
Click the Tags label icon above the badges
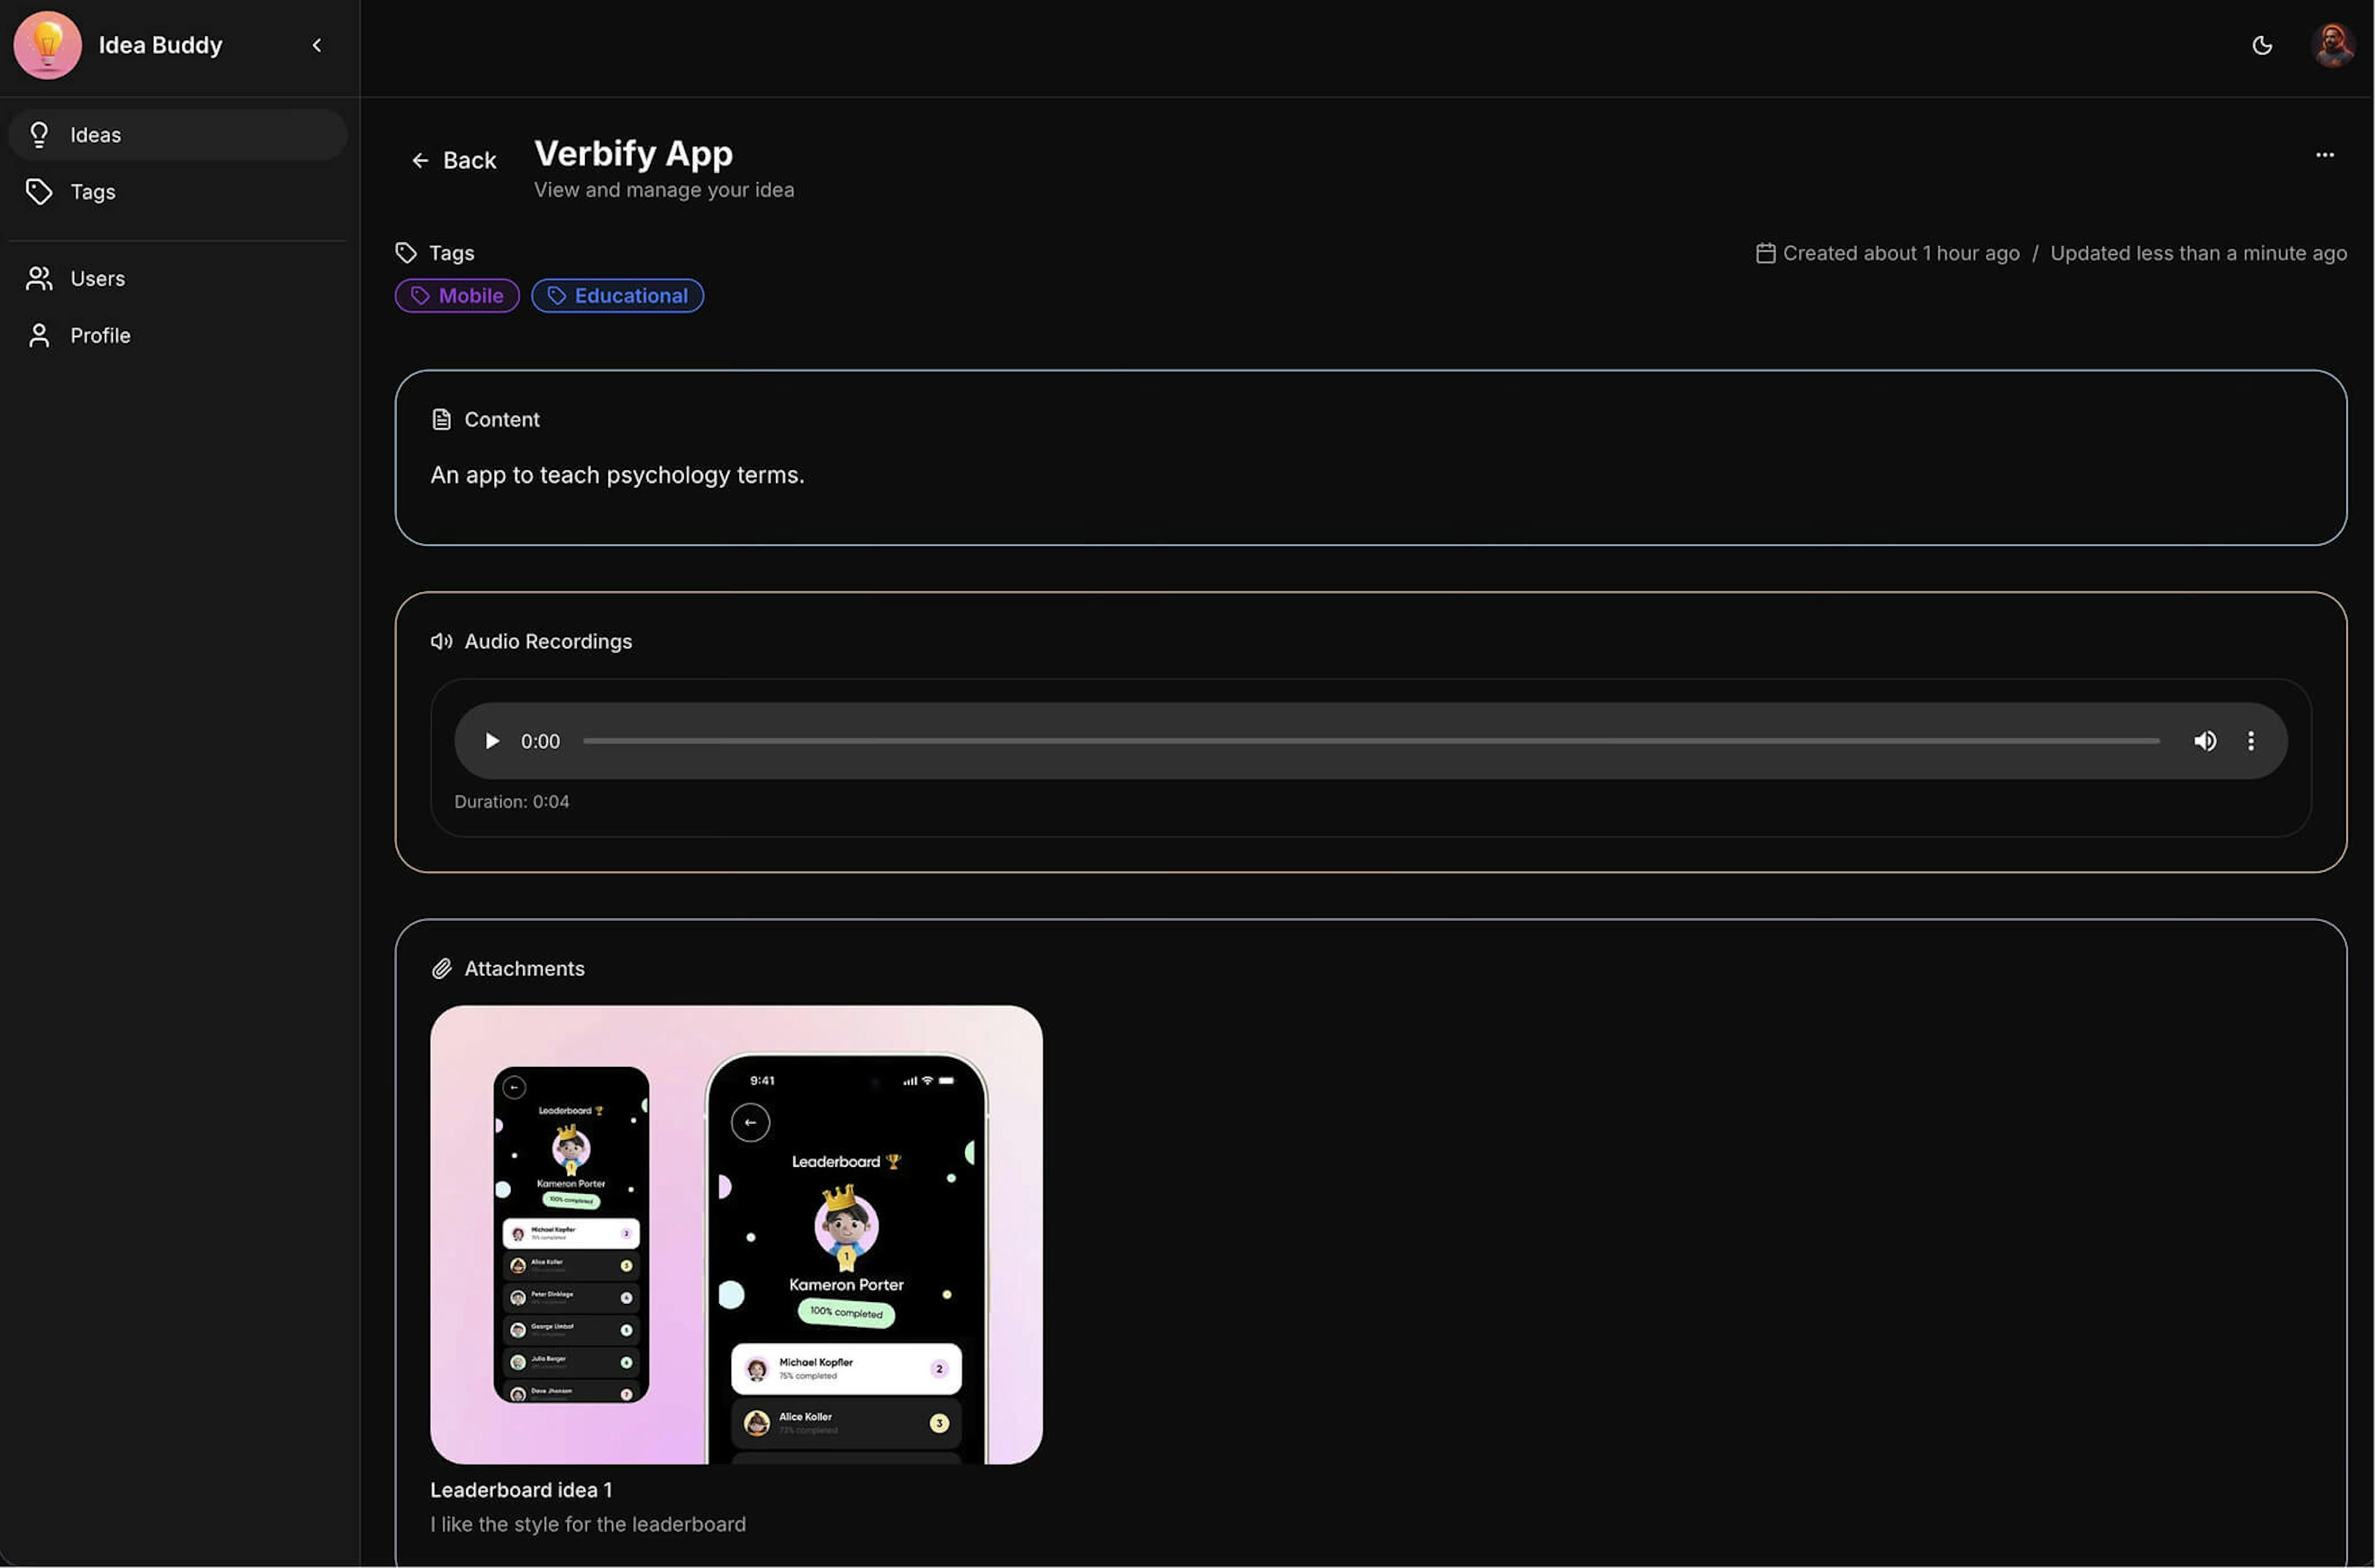coord(406,253)
